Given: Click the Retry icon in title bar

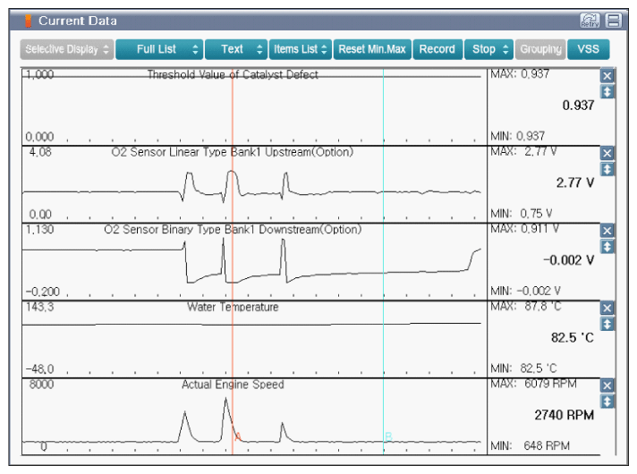Looking at the screenshot, I should point(590,21).
